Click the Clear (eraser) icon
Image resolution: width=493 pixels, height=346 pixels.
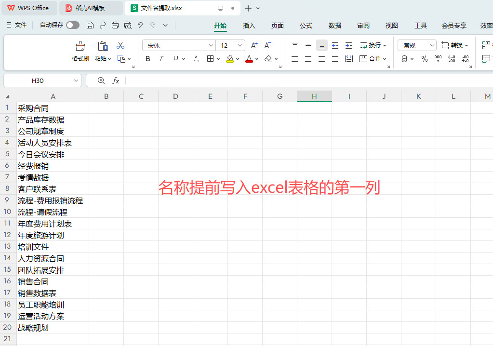pos(268,59)
